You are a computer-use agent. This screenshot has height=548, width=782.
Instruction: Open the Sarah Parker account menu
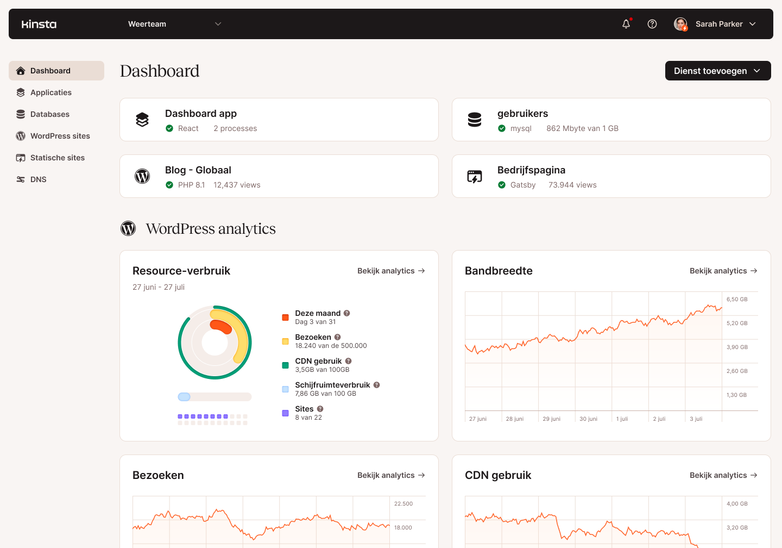[x=715, y=24]
